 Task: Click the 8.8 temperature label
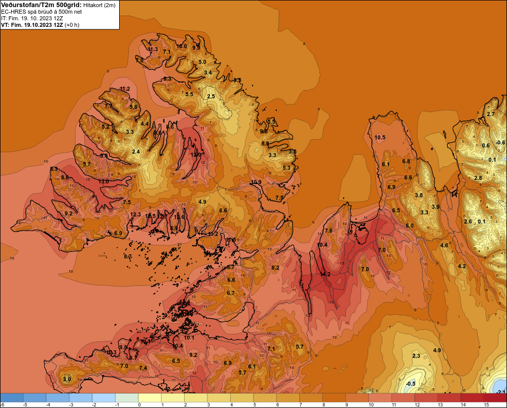click(x=265, y=143)
